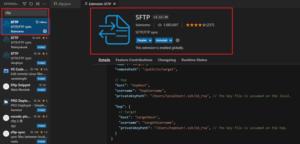Screen dimensions: 300x144
Task: Click the PRO Deployer extension icon
Action: tap(6, 102)
